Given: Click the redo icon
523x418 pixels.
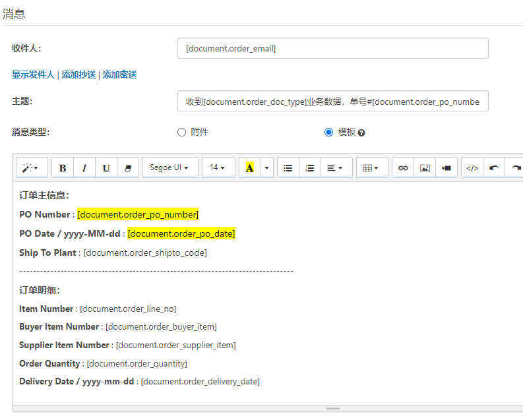Looking at the screenshot, I should [x=515, y=167].
